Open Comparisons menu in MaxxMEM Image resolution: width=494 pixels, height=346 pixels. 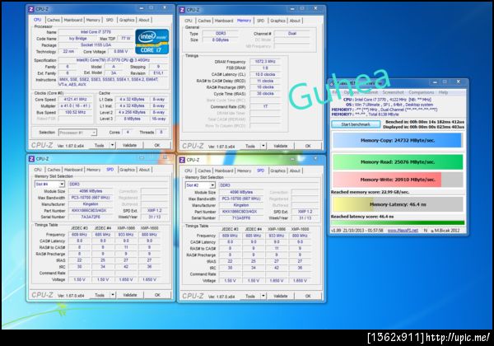click(x=422, y=92)
